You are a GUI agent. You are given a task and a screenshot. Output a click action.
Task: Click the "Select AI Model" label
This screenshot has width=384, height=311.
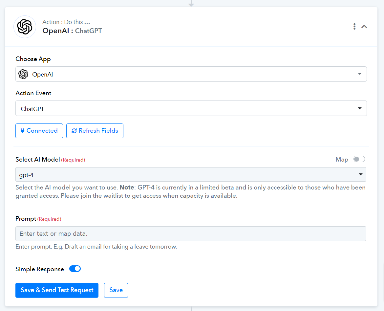click(x=38, y=160)
